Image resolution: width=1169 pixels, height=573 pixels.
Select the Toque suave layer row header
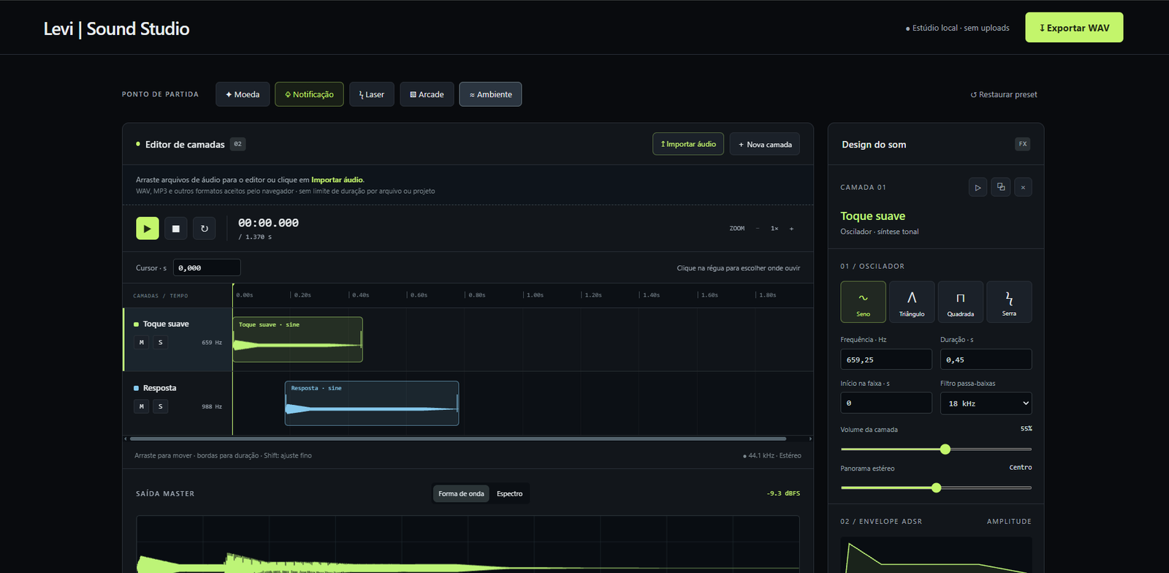point(178,339)
